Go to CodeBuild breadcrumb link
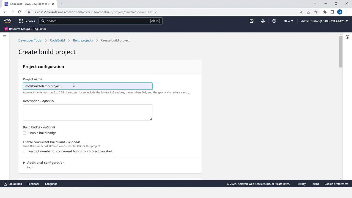The width and height of the screenshot is (352, 198). pos(57,40)
